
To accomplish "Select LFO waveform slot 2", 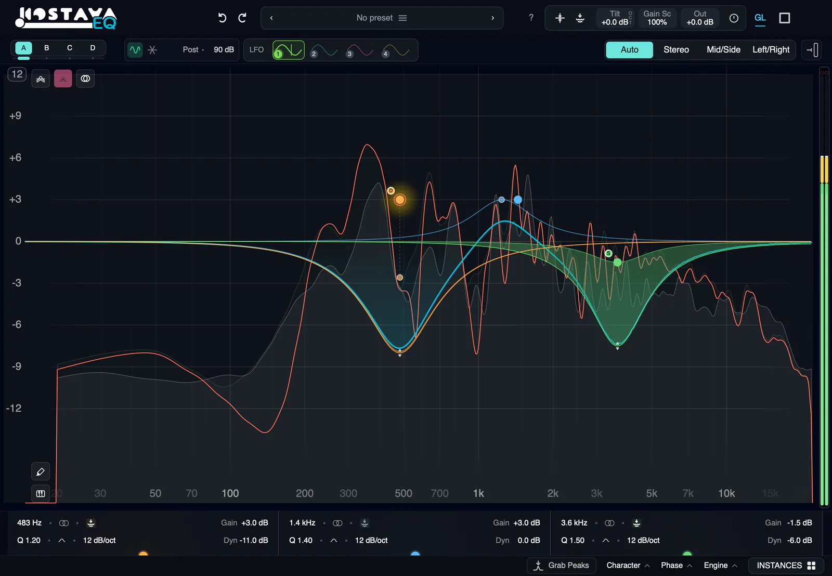I will [324, 50].
